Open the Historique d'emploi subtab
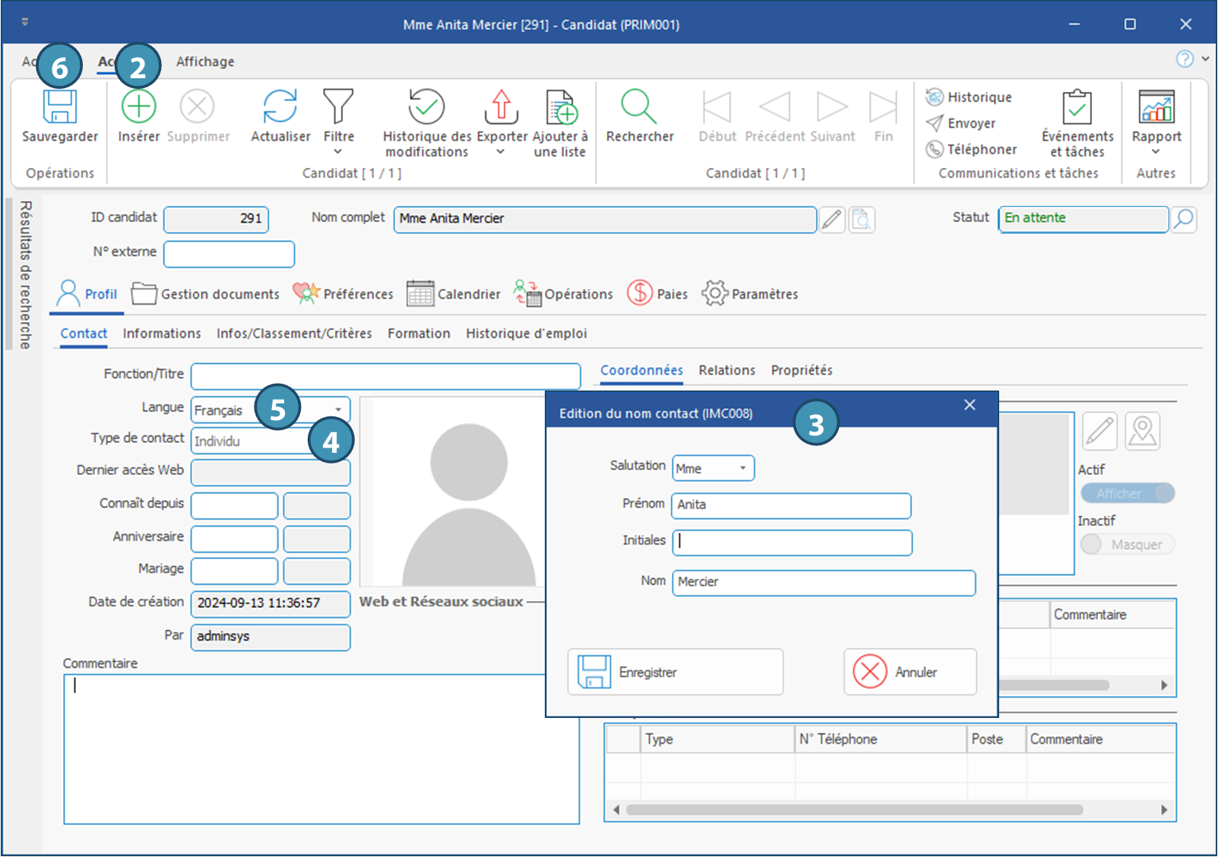This screenshot has height=857, width=1218. click(526, 334)
